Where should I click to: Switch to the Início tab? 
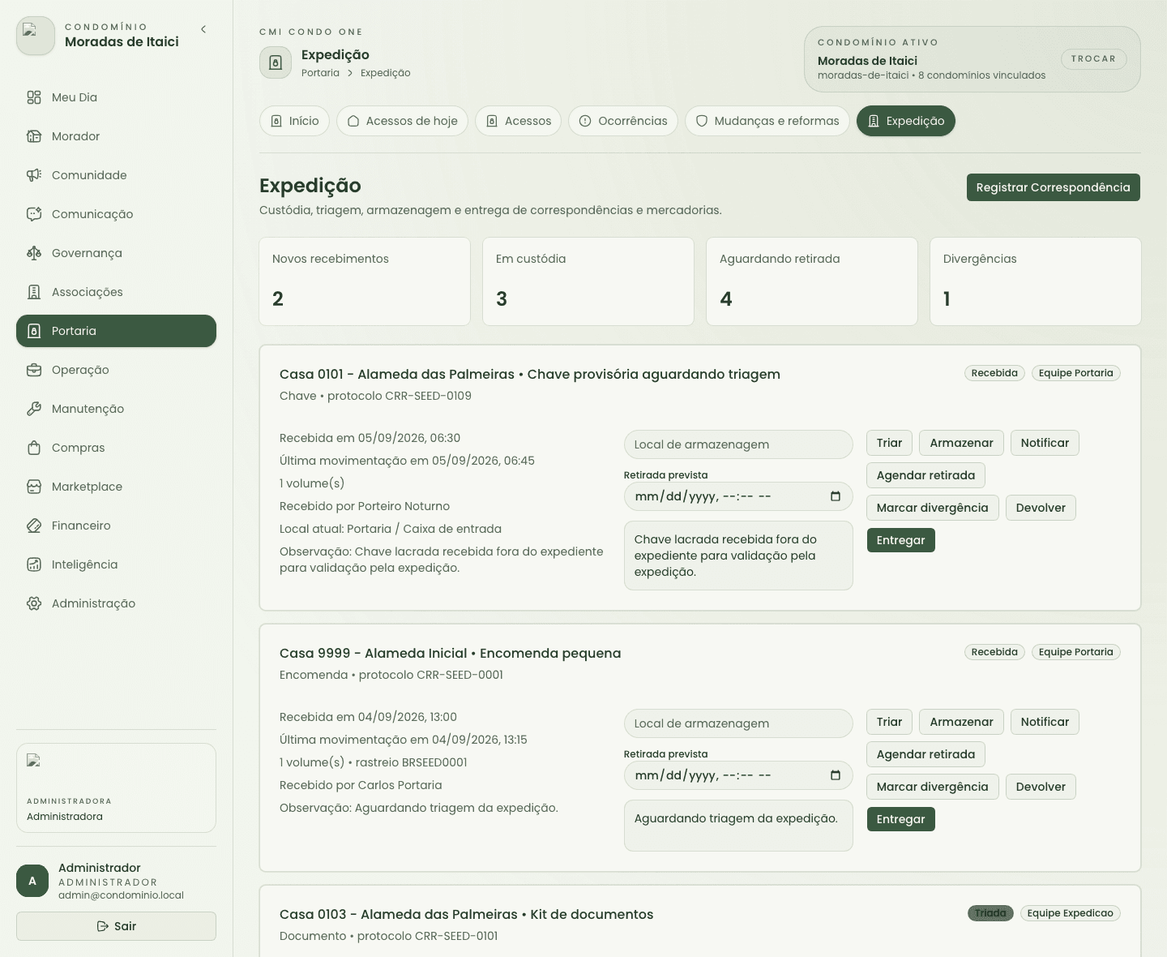click(x=295, y=121)
